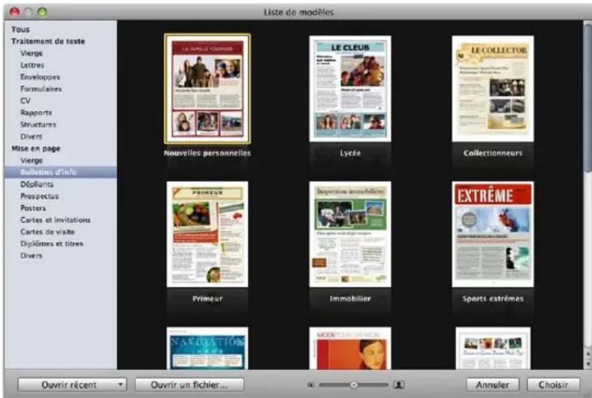Click the Ouvrir un fichier button
592x398 pixels.
189,385
